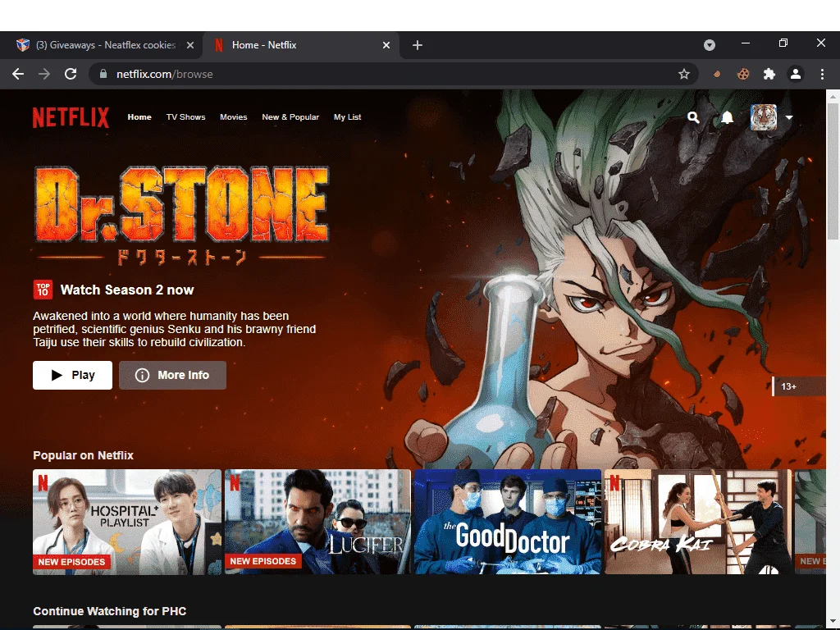Open the TV Shows section
Screen dimensions: 840x630
point(186,116)
